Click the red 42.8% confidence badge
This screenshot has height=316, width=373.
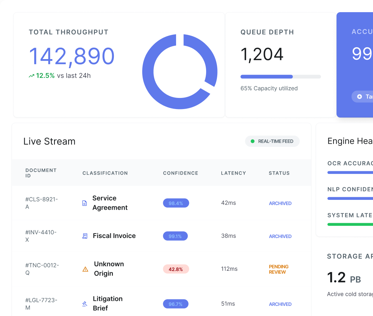(176, 269)
